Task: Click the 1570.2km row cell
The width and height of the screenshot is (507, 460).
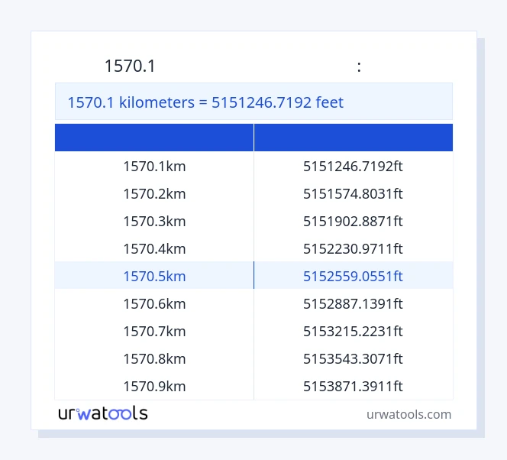Action: tap(154, 193)
